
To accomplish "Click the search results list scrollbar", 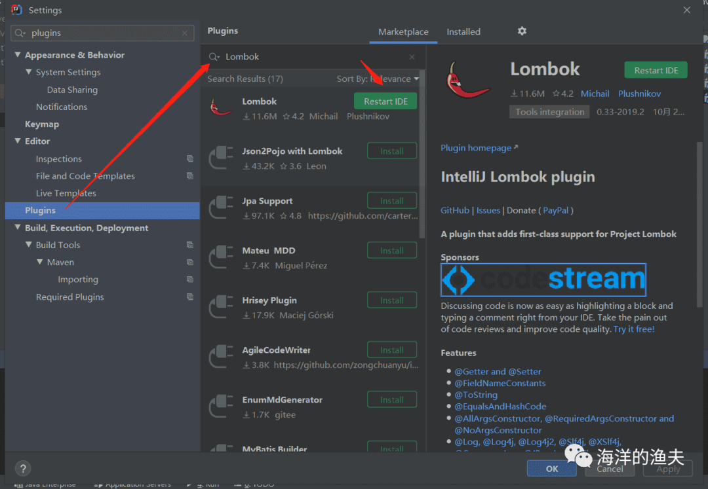I will pos(422,154).
